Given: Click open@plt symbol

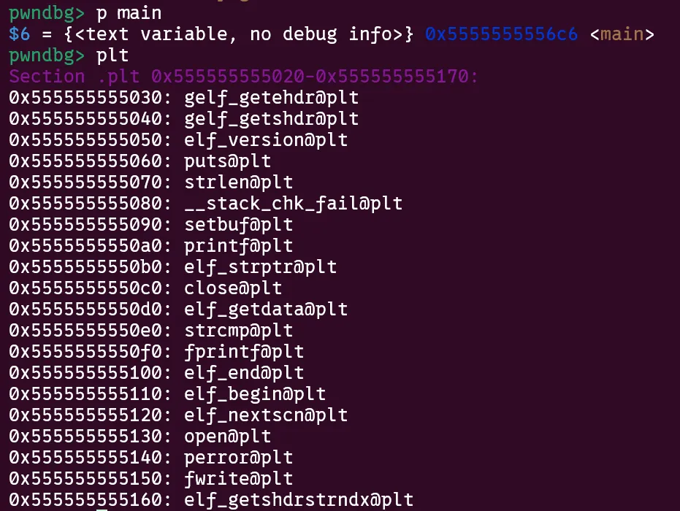Looking at the screenshot, I should point(228,437).
